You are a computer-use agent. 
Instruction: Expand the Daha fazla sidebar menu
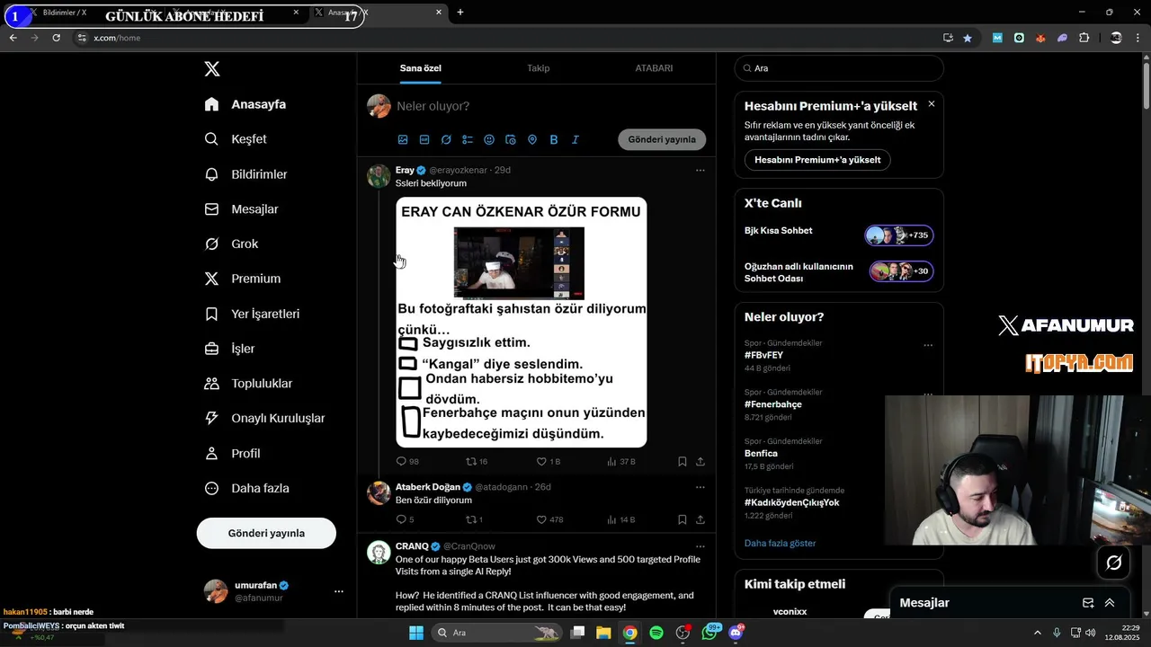246,488
